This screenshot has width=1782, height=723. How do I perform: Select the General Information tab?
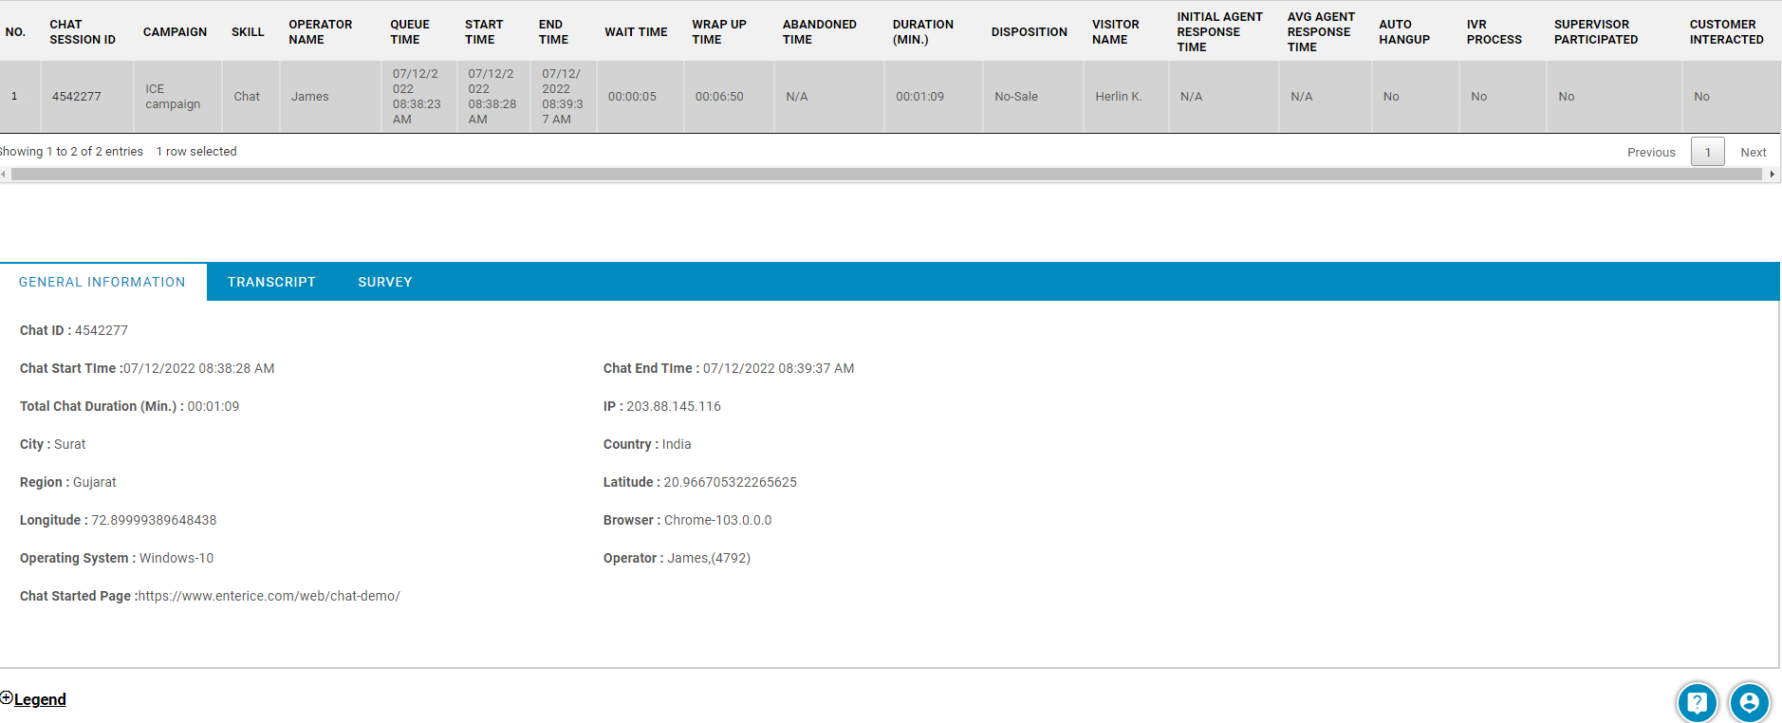[x=102, y=282]
